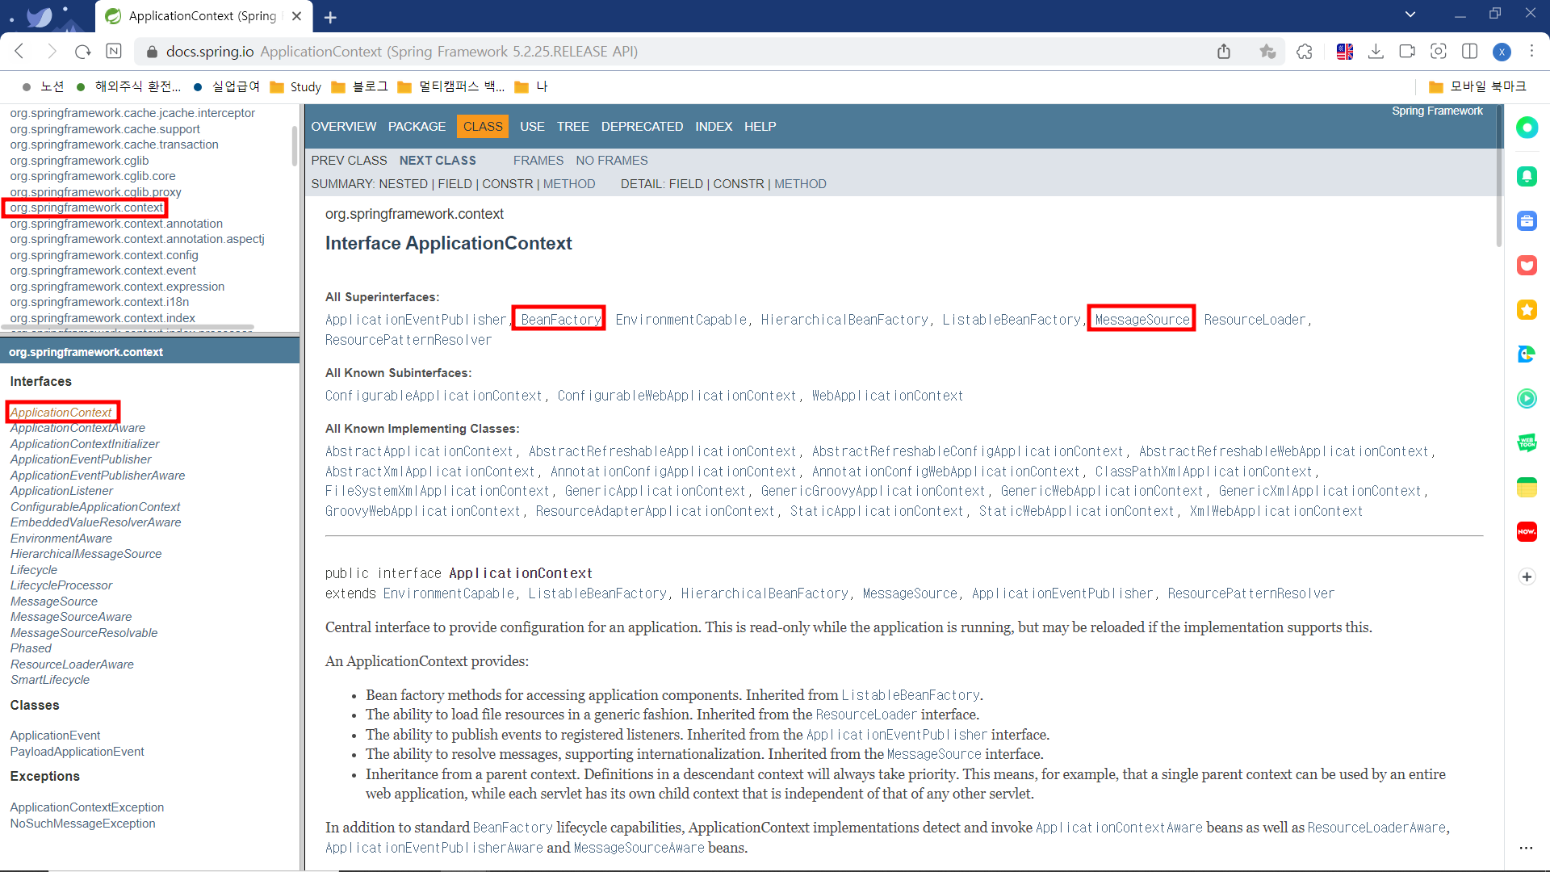
Task: Open the Webtoon sidebar app
Action: pyautogui.click(x=1527, y=442)
